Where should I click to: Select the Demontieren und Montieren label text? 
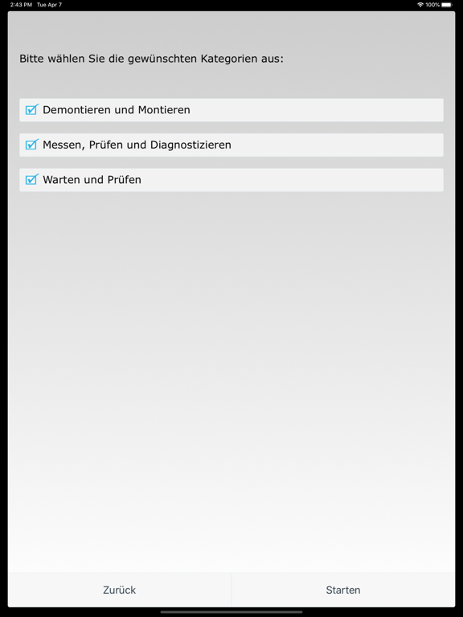tap(116, 110)
